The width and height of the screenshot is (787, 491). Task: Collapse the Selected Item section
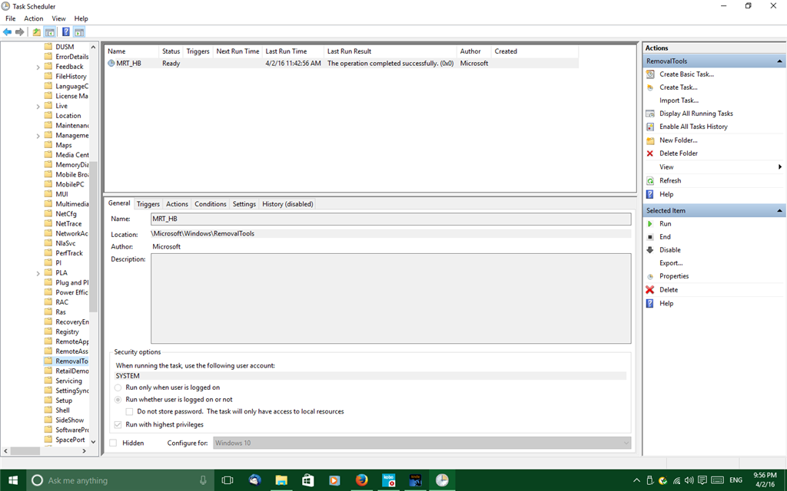coord(779,211)
